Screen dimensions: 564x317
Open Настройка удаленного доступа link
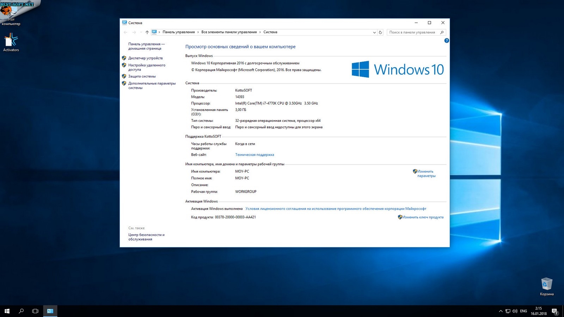147,67
